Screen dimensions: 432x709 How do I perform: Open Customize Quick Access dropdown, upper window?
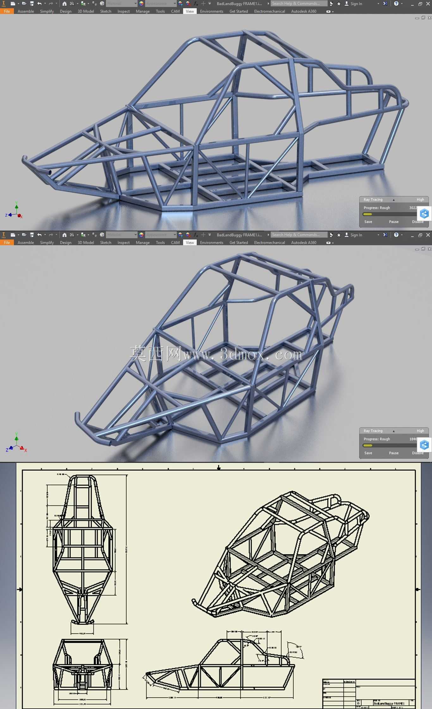pyautogui.click(x=209, y=4)
